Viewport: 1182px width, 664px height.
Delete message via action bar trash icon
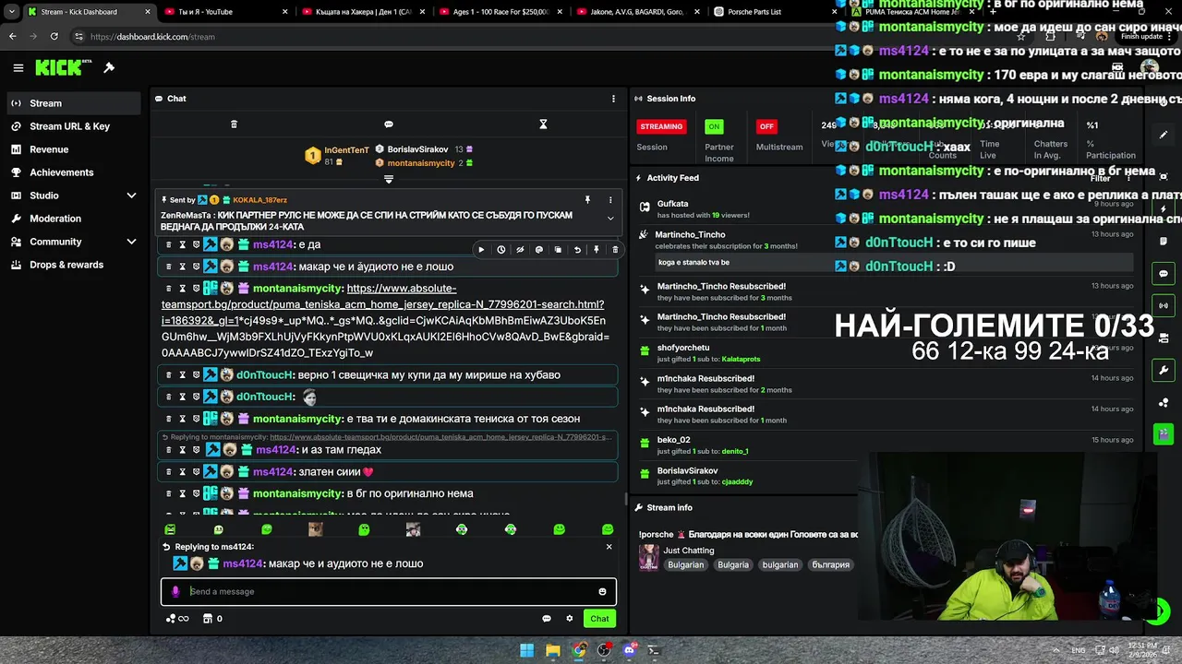coord(615,249)
